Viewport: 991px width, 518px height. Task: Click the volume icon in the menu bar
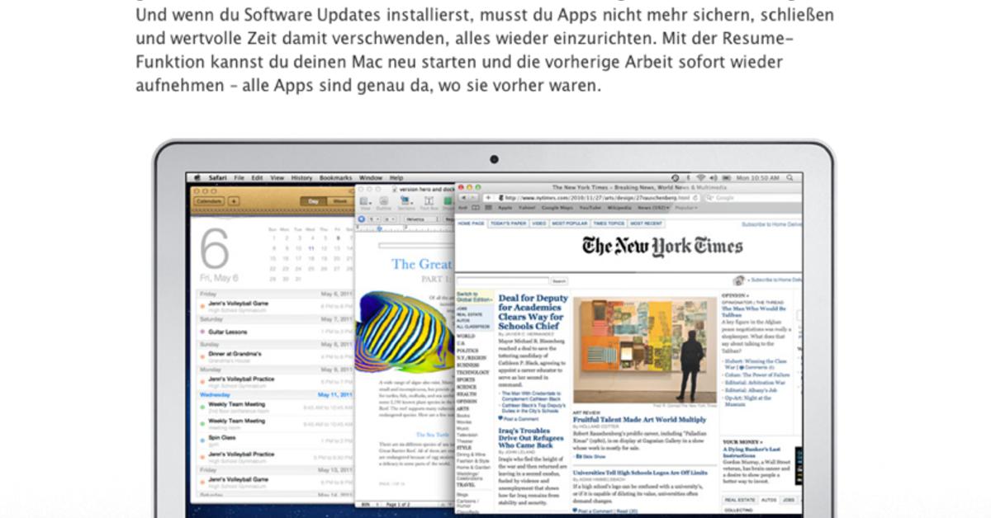click(x=714, y=178)
